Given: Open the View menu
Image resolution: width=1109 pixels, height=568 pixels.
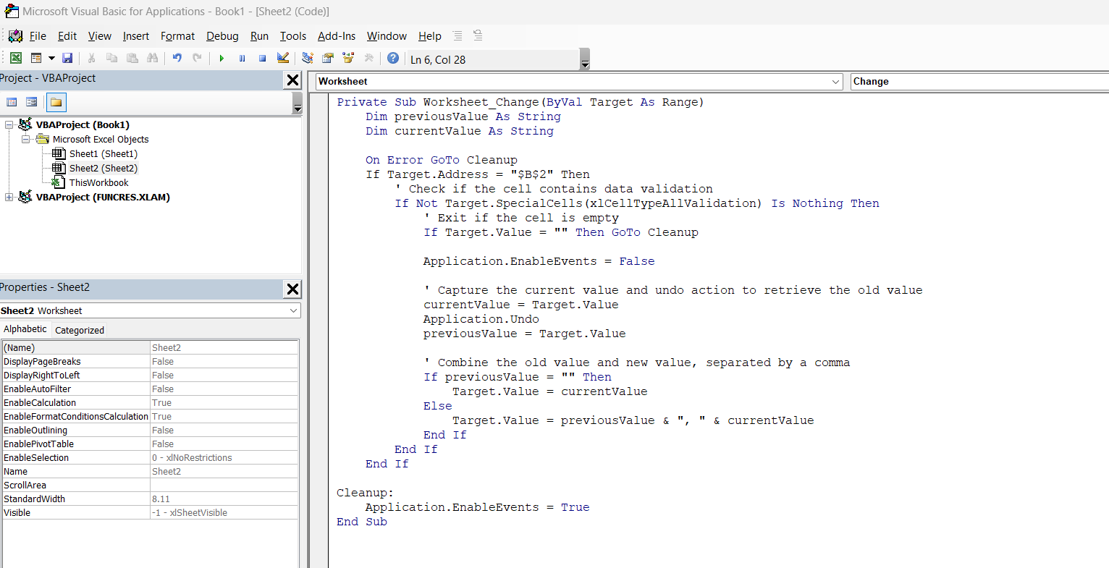Looking at the screenshot, I should click(x=100, y=36).
